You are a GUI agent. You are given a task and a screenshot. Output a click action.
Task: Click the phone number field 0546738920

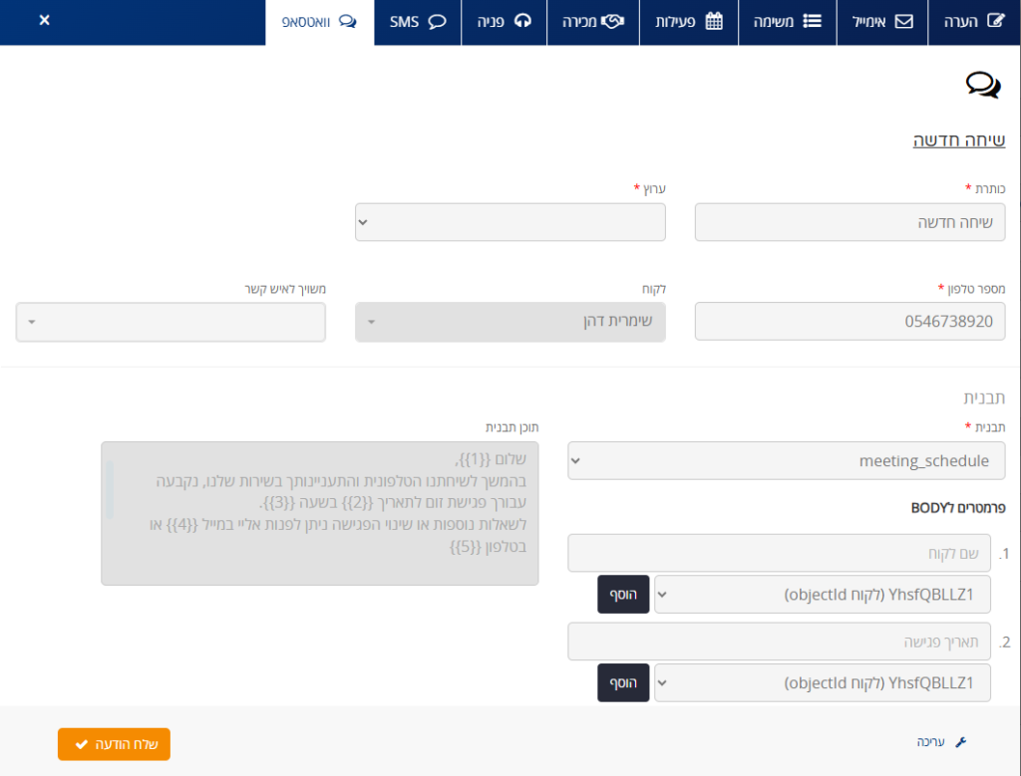point(850,322)
